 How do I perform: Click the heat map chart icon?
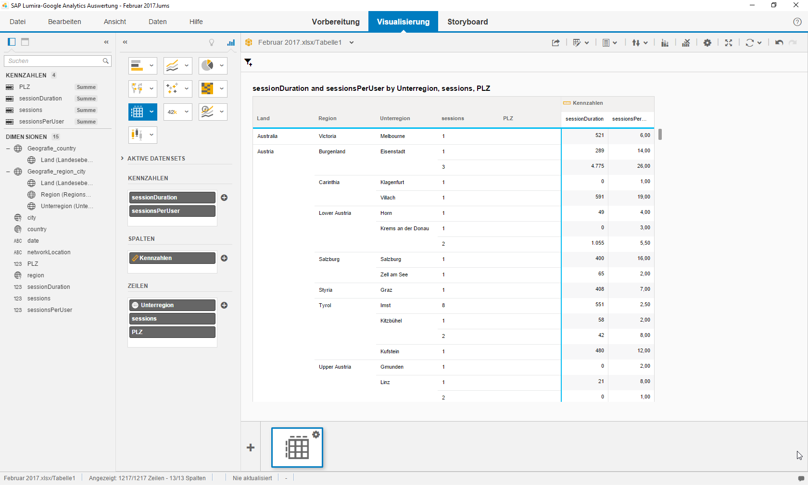click(x=207, y=88)
